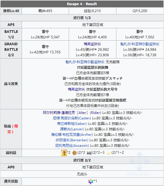Click the 战斗效果 row label
This screenshot has width=164, height=186.
tap(11, 84)
